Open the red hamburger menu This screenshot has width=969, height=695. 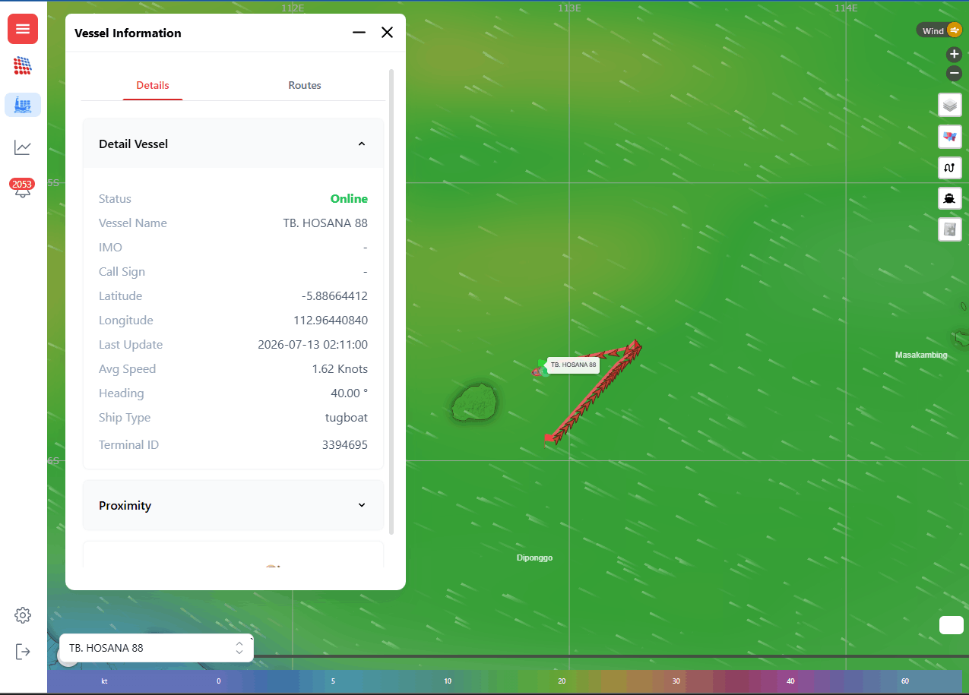(23, 29)
